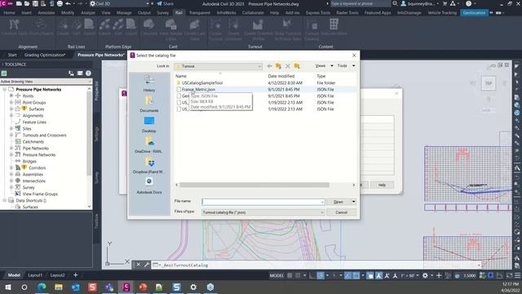Click the Cancel button in dialog

341,212
